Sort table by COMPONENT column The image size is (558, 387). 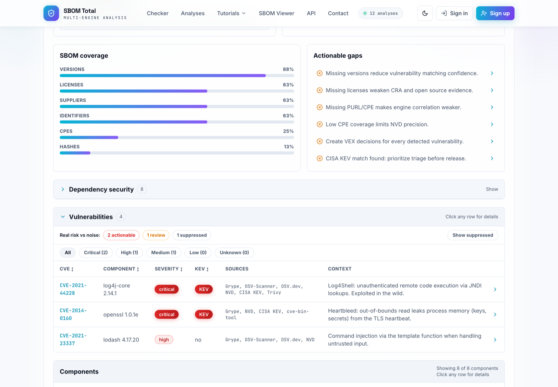(121, 269)
